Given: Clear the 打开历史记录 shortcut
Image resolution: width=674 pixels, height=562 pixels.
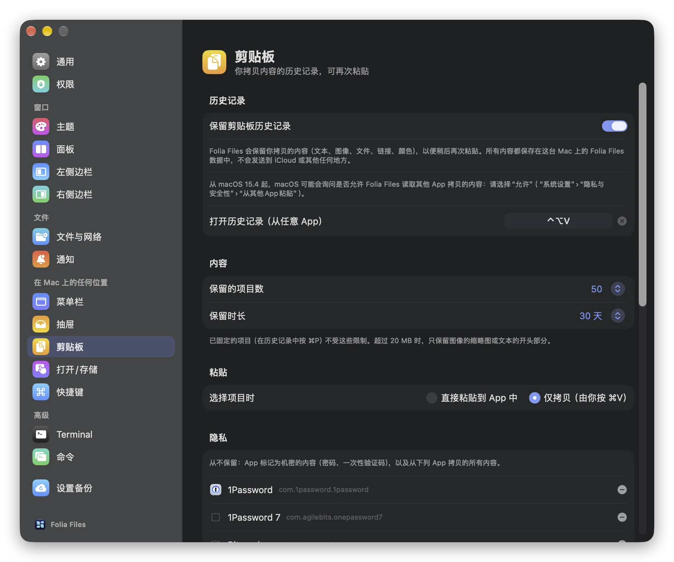Looking at the screenshot, I should point(622,221).
